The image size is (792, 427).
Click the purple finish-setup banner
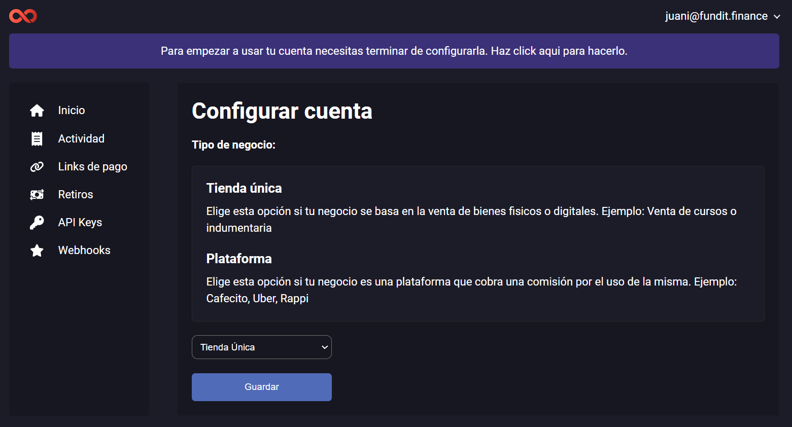[394, 51]
